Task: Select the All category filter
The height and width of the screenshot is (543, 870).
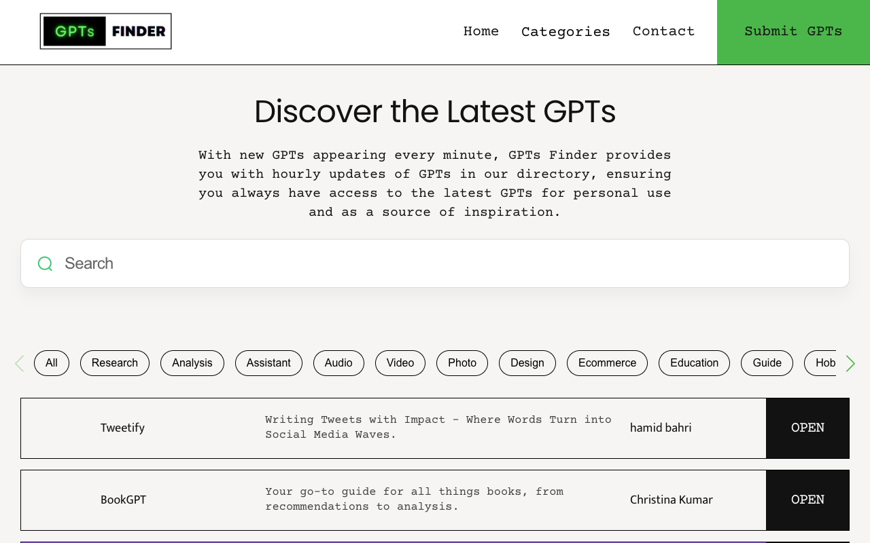Action: 52,363
